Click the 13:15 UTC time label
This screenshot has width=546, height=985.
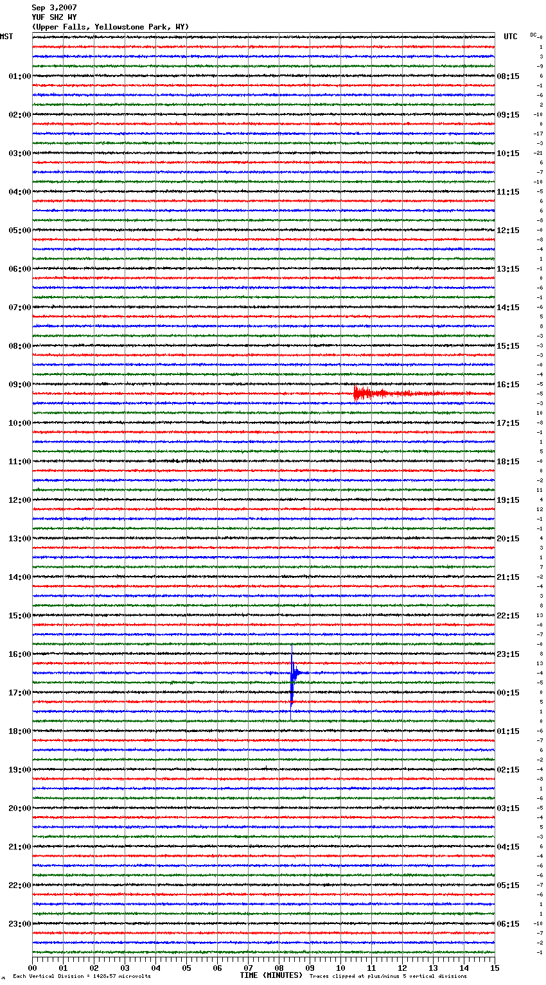(x=508, y=269)
